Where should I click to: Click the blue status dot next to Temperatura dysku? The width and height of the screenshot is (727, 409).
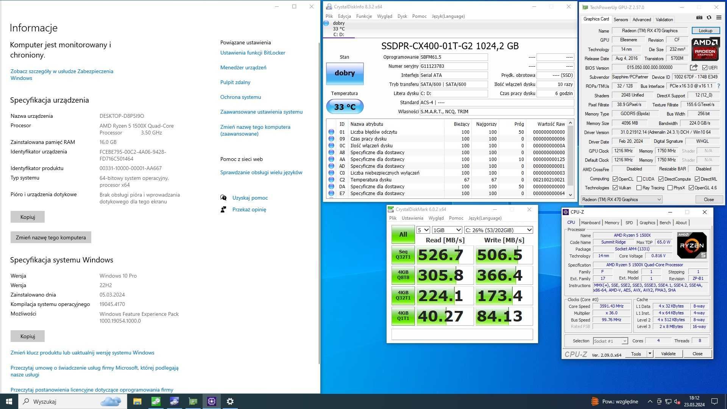click(x=331, y=180)
